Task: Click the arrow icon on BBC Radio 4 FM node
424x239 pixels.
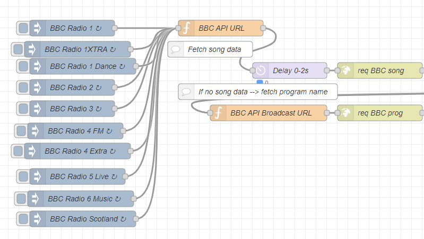Action: point(35,131)
